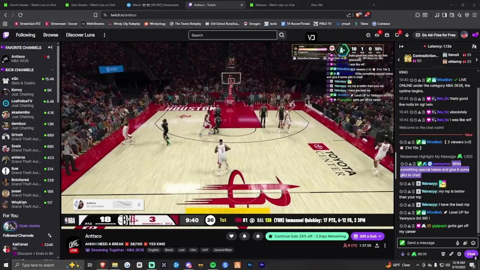Viewport: 480px width, 270px height.
Task: Click the chat panel scrollbar
Action: pyautogui.click(x=478, y=161)
